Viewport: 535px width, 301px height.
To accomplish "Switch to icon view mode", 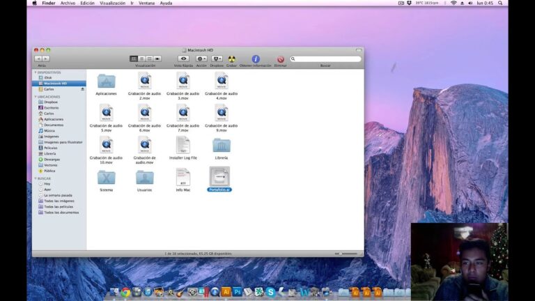I will point(134,59).
